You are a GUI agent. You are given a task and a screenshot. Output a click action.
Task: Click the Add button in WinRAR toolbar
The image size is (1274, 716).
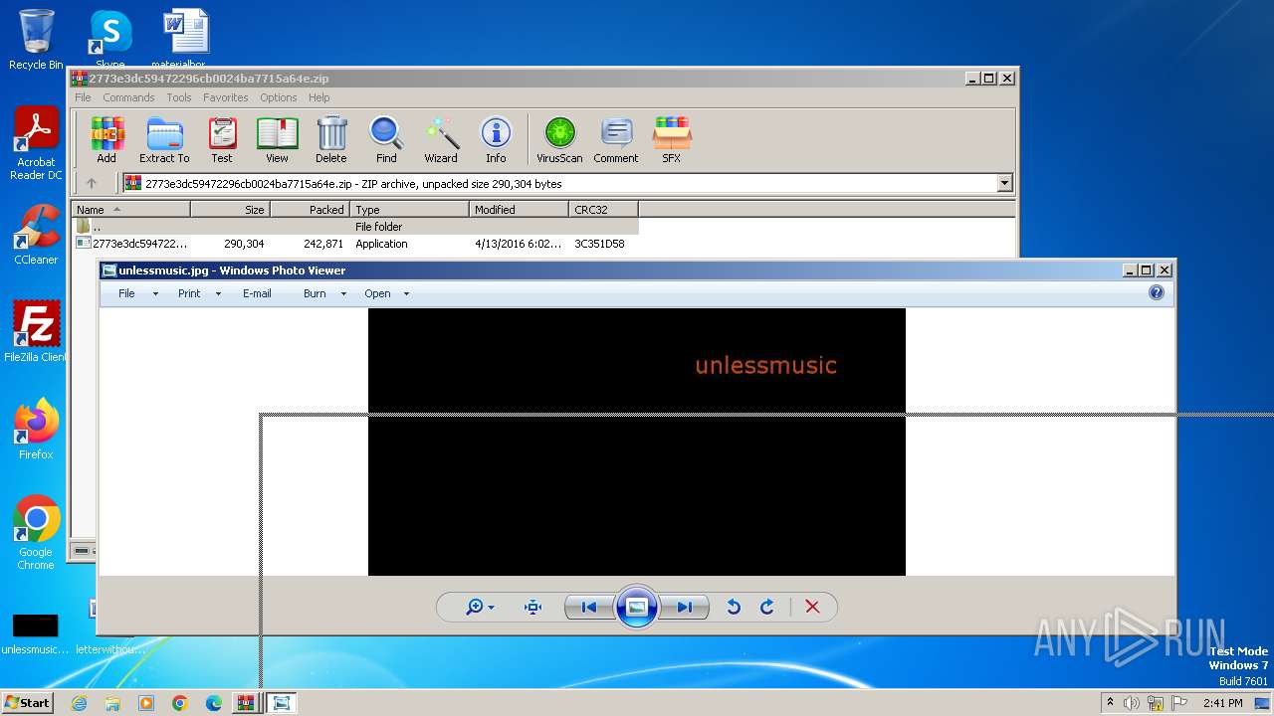tap(106, 139)
